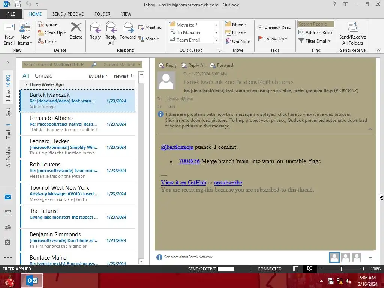Switch to the SEND / RECEIVE tab
Image resolution: width=384 pixels, height=288 pixels.
click(68, 14)
